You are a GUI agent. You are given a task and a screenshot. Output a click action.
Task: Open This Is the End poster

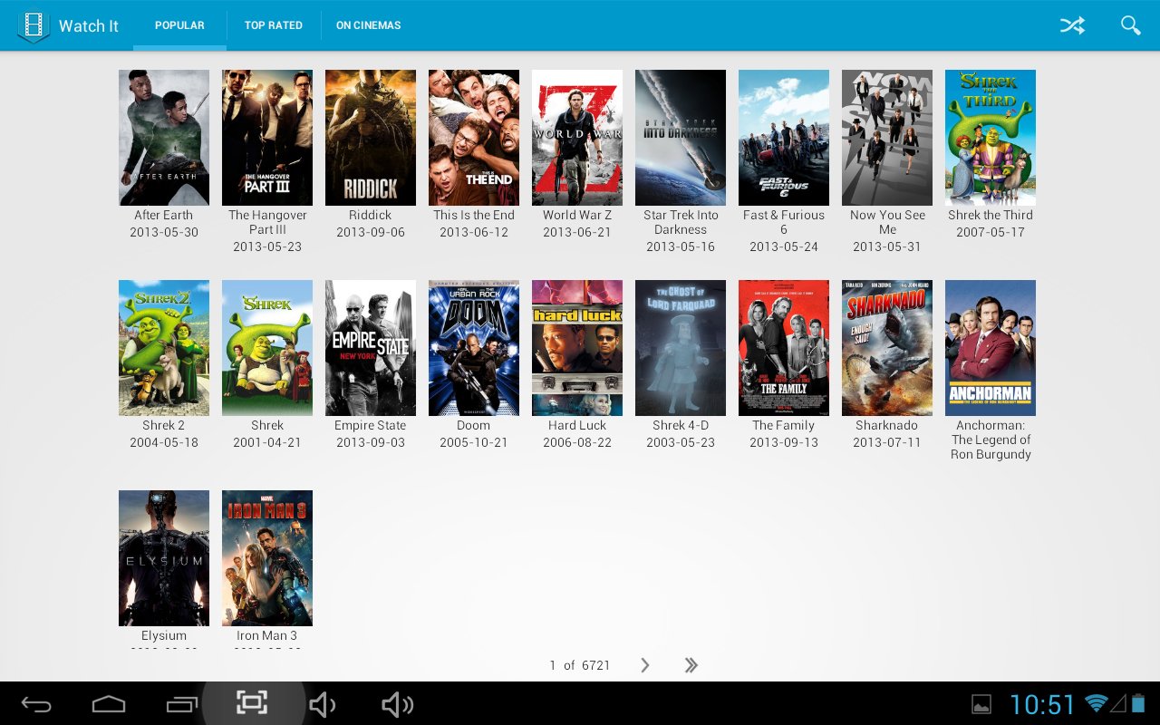[474, 138]
